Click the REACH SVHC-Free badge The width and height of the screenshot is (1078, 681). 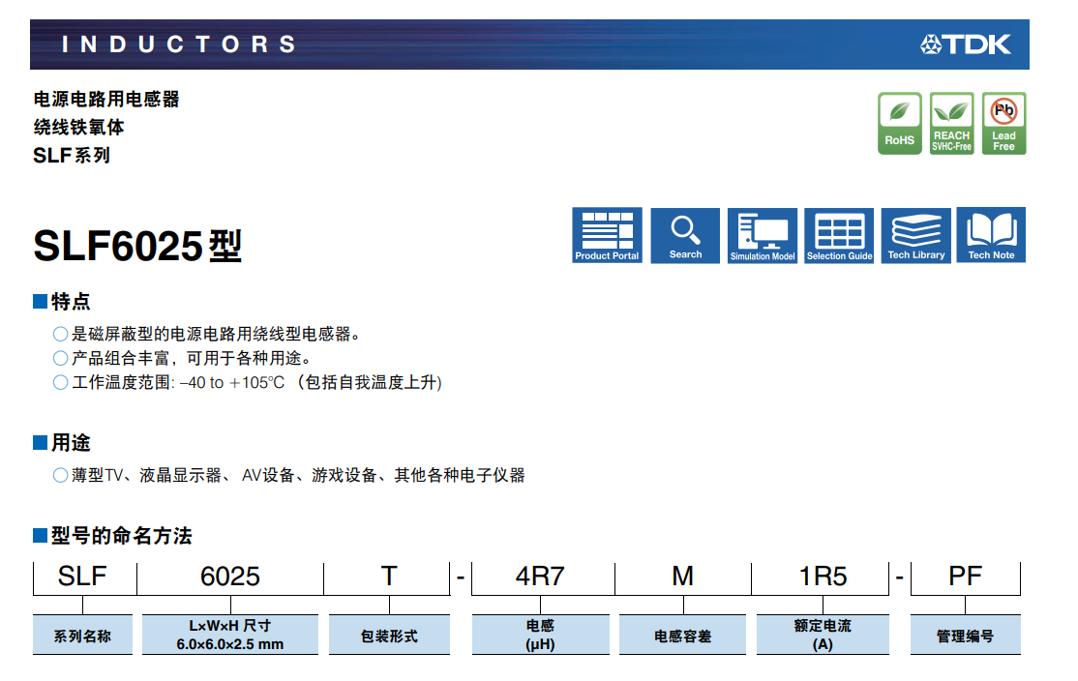click(952, 124)
